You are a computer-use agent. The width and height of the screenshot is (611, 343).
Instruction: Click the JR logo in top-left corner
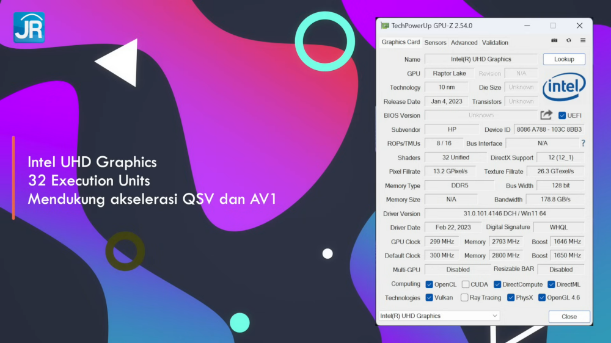[29, 27]
